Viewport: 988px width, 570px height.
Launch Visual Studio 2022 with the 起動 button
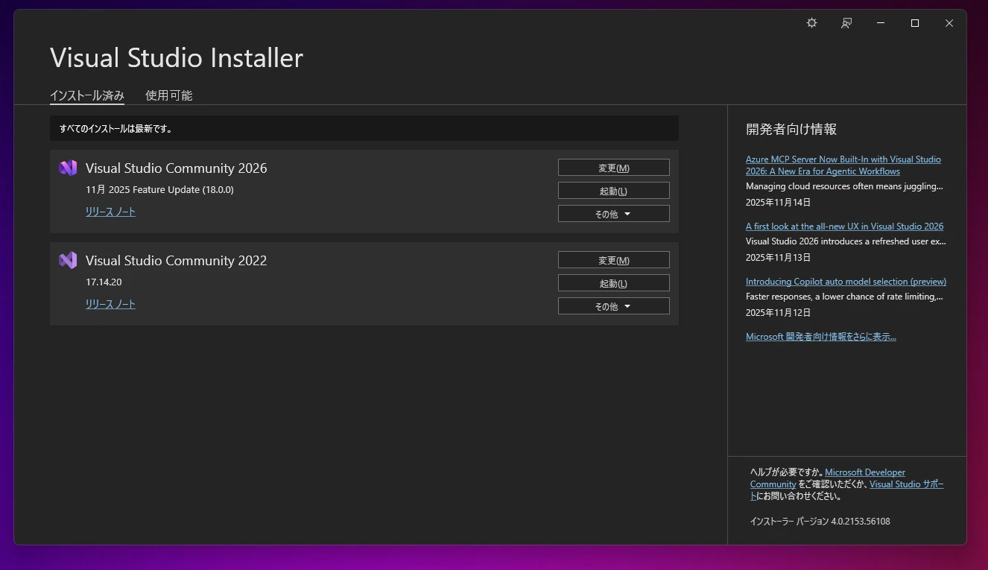pyautogui.click(x=613, y=282)
